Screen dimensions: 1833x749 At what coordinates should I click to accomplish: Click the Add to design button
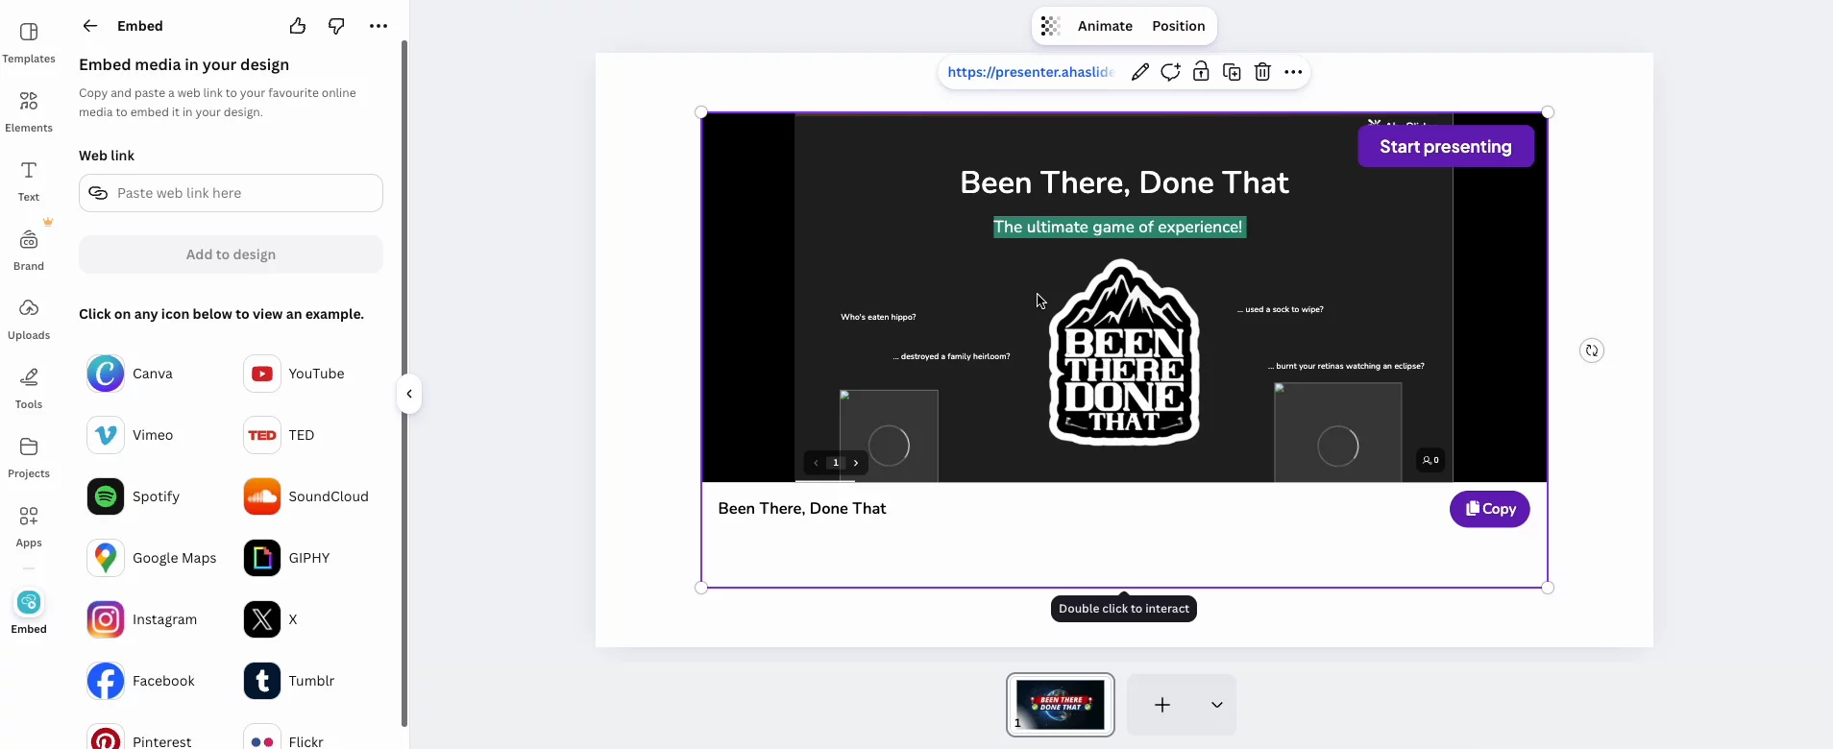[231, 254]
